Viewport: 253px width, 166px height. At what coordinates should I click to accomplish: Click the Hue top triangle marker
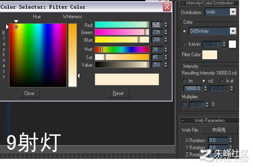(16, 21)
